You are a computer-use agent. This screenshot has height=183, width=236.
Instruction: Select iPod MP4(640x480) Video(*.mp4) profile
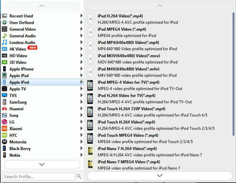click(160, 46)
